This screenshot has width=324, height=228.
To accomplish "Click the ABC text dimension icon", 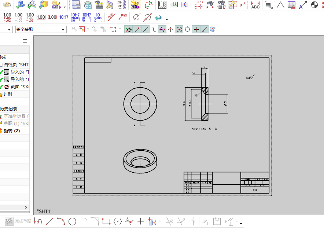I will 255,4.
